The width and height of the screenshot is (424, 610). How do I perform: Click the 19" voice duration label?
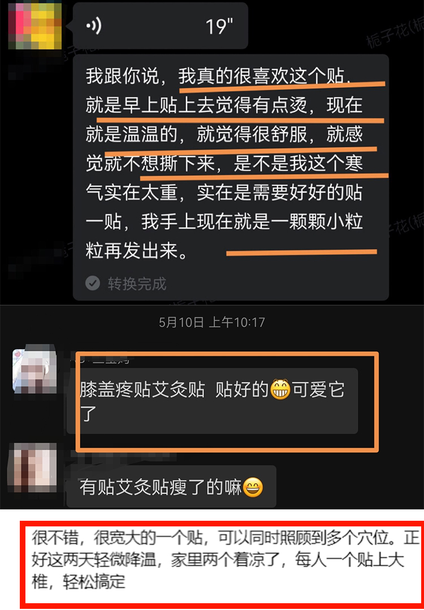point(219,27)
